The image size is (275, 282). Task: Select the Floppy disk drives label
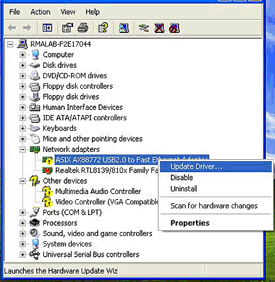tap(71, 96)
